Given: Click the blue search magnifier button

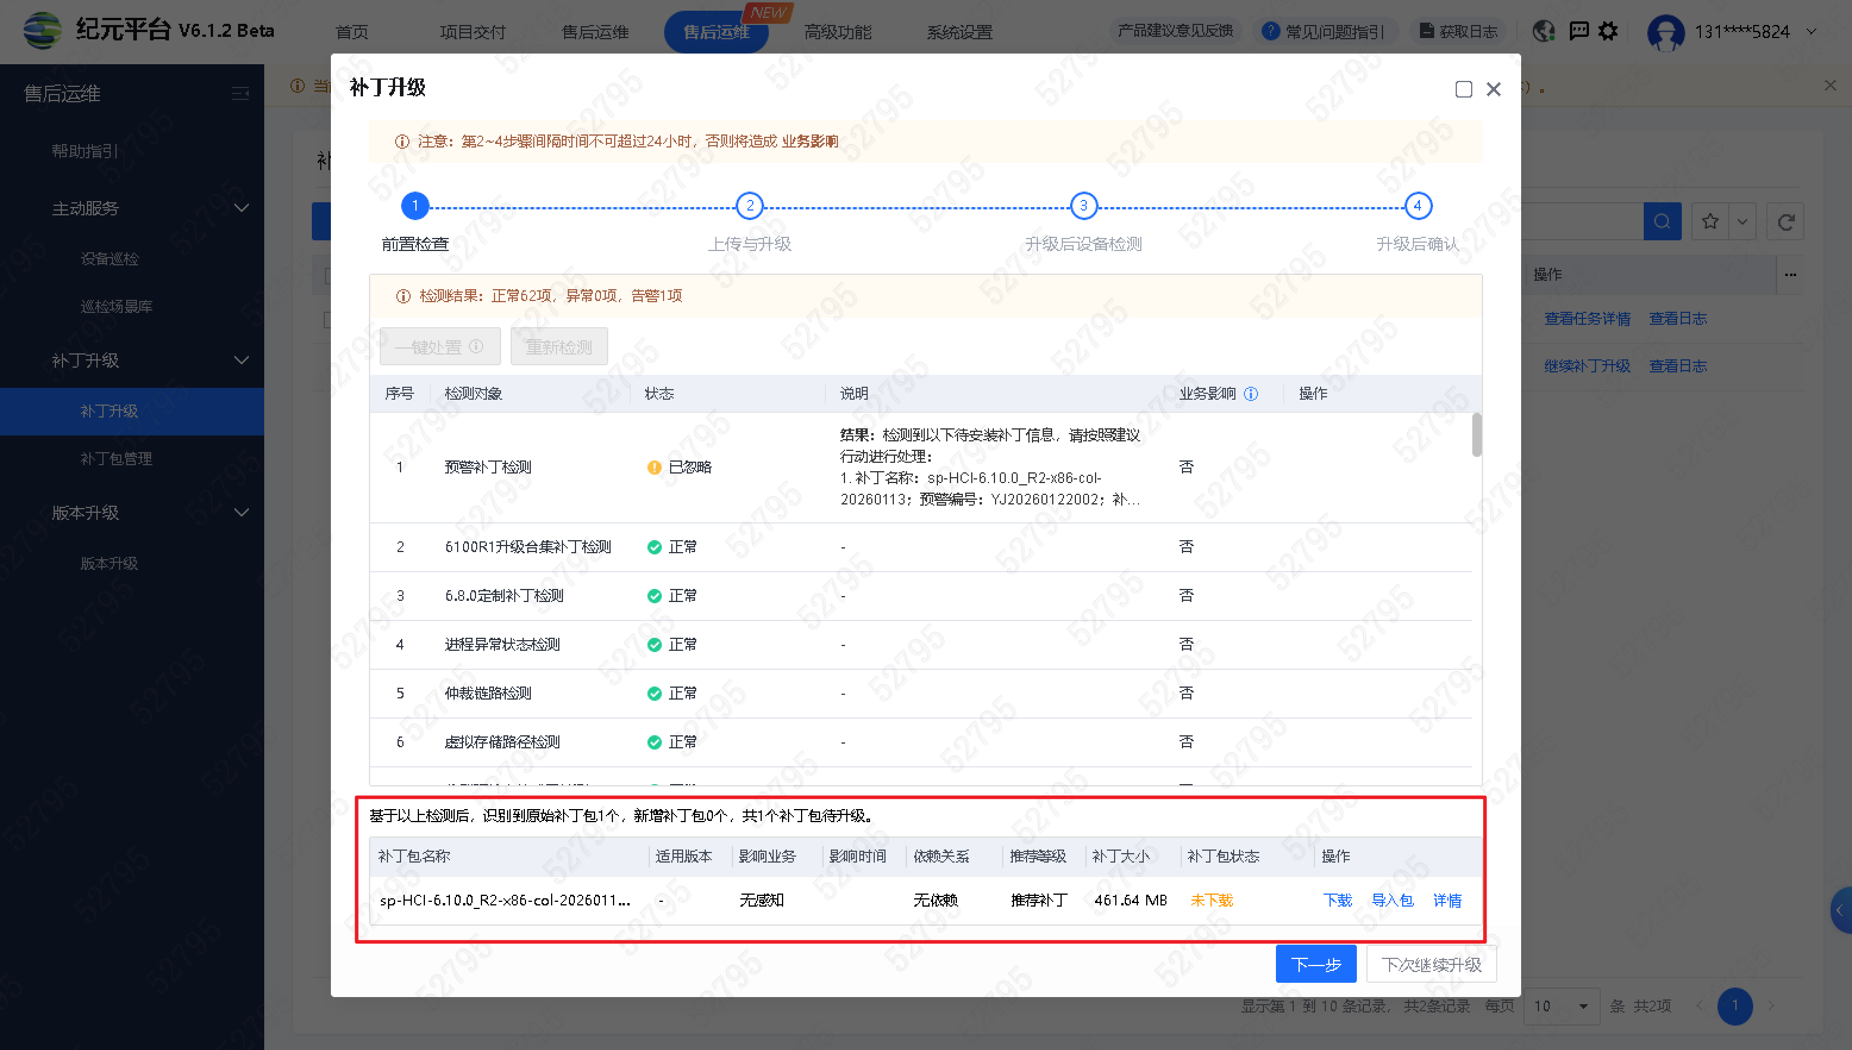Looking at the screenshot, I should pyautogui.click(x=1662, y=221).
